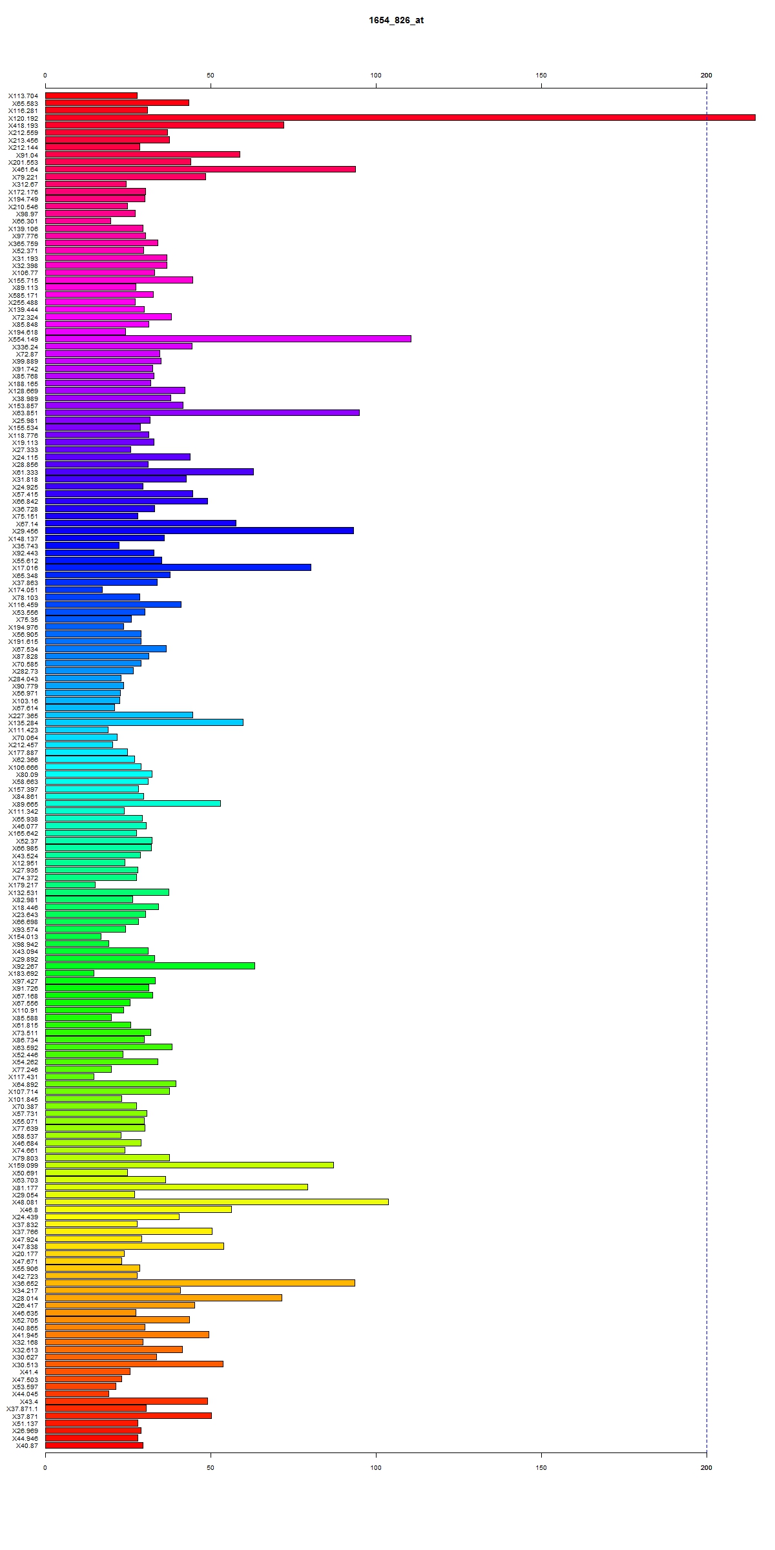Select label X57.415
Viewport: 775px width, 1550px height.
(25, 494)
